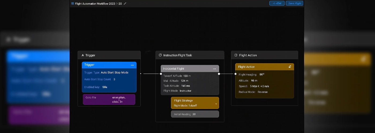Click the cloud upload button next to Save
375x133 pixels.
tap(277, 3)
